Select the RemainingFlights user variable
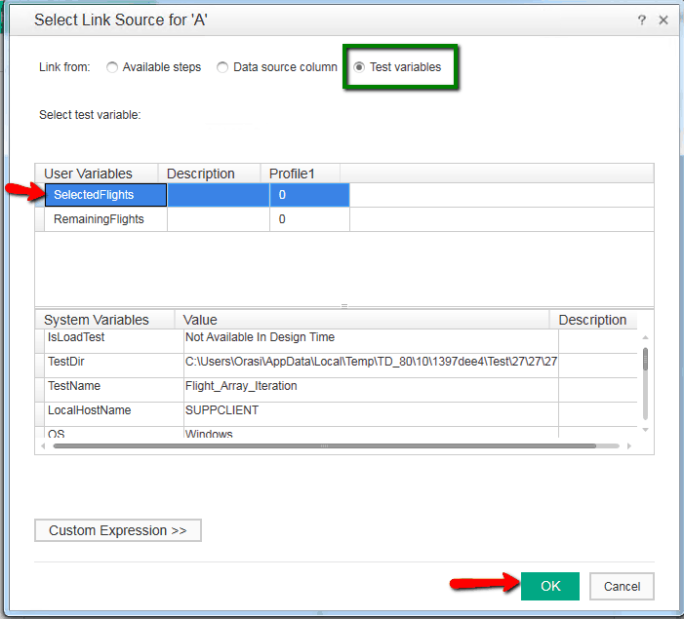Image resolution: width=684 pixels, height=619 pixels. pos(105,219)
